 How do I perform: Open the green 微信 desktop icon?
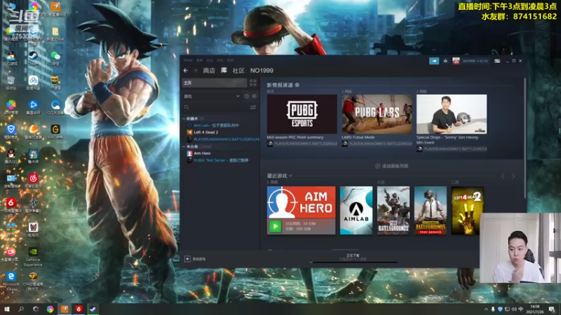click(55, 58)
